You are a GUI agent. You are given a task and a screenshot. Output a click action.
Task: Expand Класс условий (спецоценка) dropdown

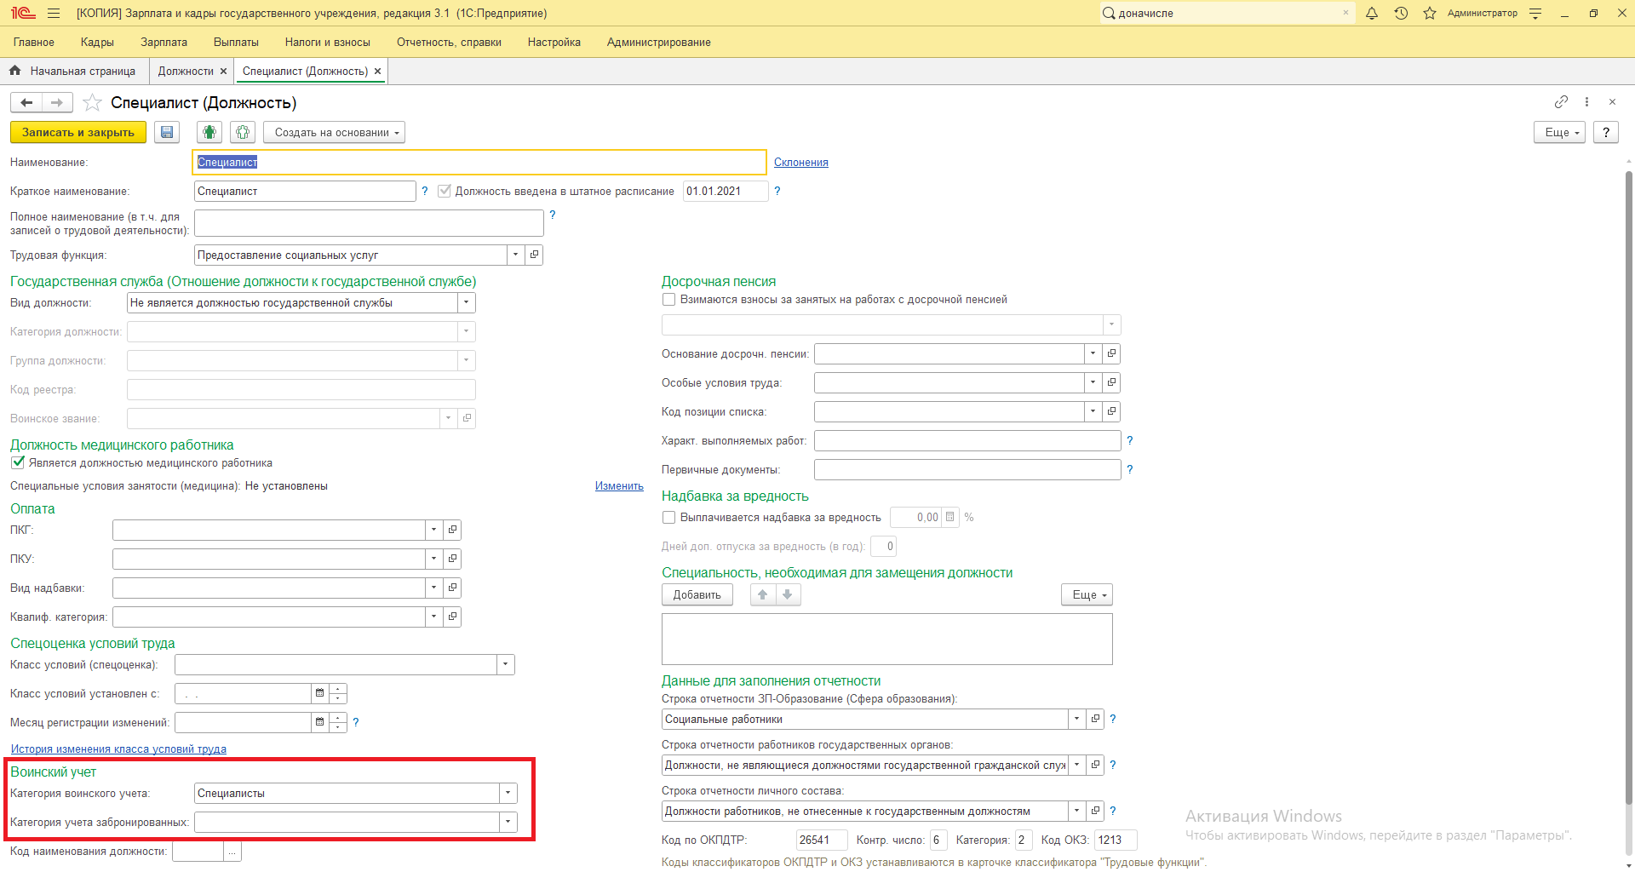506,664
